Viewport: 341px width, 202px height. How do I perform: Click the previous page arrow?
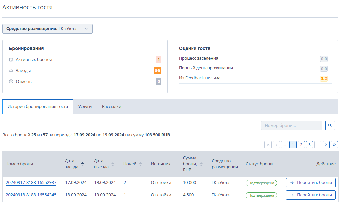point(276,145)
